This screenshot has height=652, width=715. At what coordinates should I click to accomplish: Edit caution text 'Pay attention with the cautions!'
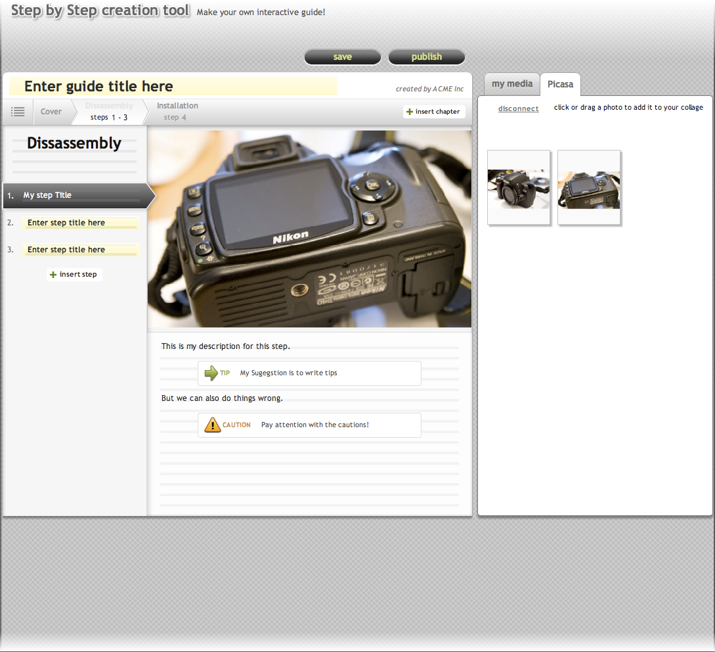click(315, 425)
